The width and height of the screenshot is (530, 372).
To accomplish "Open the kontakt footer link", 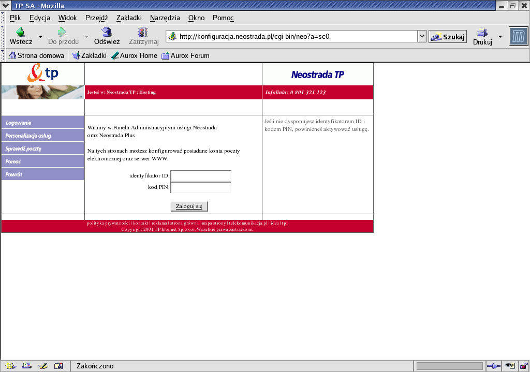I will pos(141,223).
